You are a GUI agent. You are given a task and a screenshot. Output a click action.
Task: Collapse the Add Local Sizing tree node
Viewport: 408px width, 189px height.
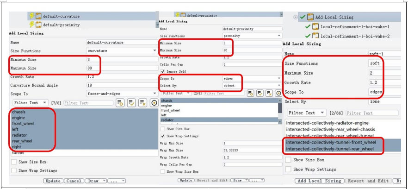click(x=295, y=17)
